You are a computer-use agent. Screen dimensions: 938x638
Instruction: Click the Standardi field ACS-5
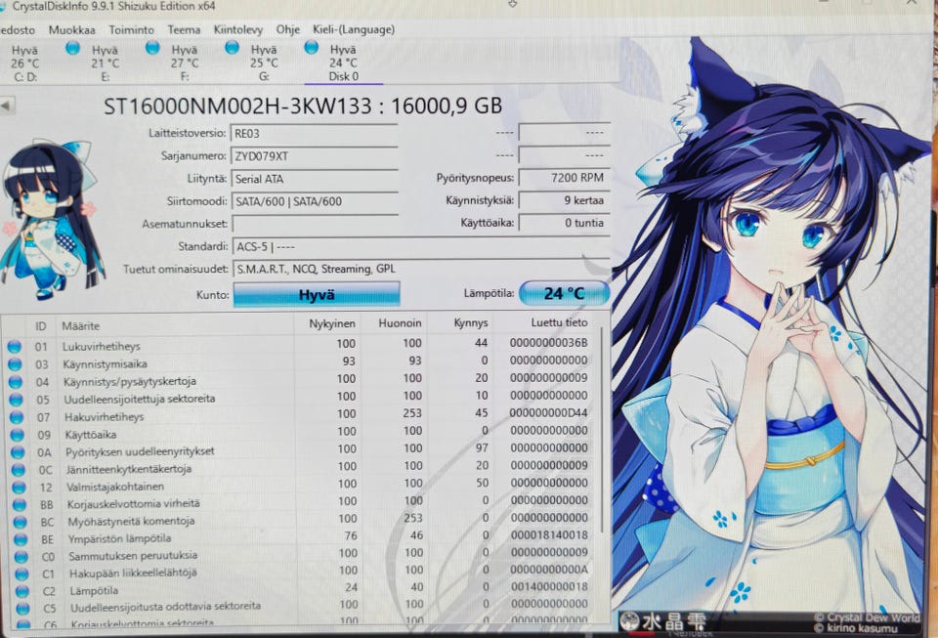click(421, 246)
